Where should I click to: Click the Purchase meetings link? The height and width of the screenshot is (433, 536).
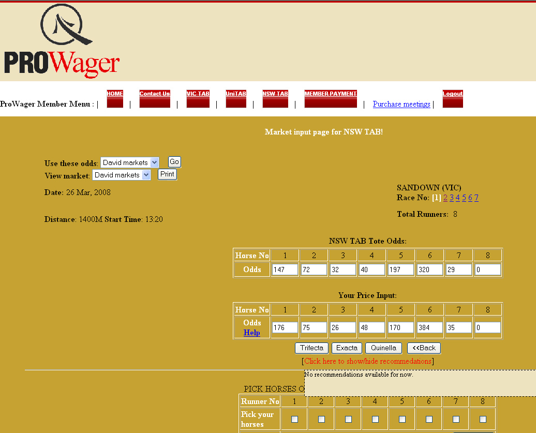[x=401, y=104]
